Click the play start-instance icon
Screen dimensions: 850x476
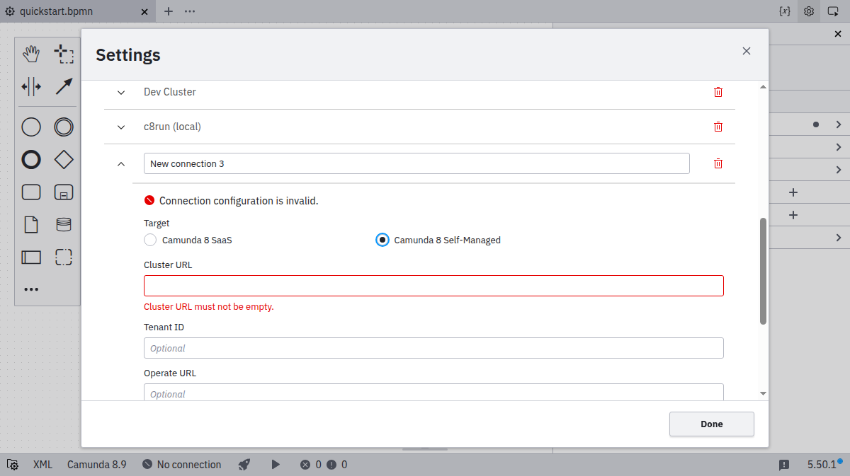point(276,465)
